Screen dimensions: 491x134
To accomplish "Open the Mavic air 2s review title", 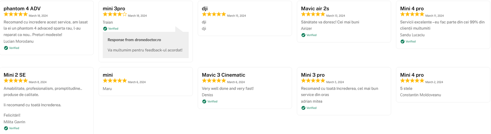I will [x=315, y=9].
